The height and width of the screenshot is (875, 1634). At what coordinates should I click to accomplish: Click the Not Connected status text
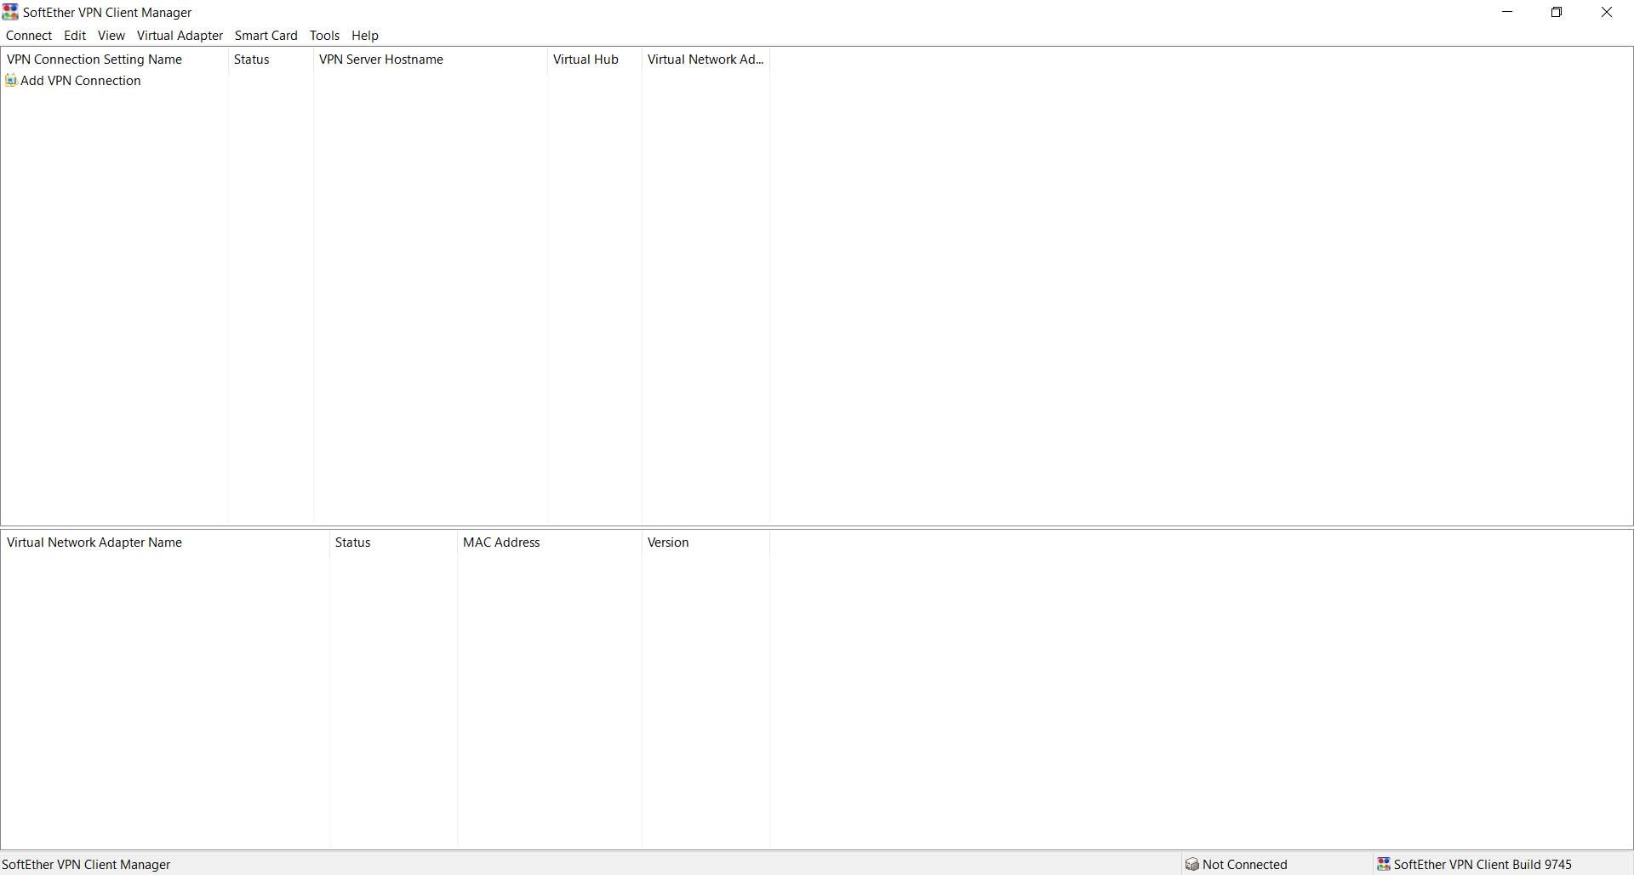click(x=1245, y=865)
